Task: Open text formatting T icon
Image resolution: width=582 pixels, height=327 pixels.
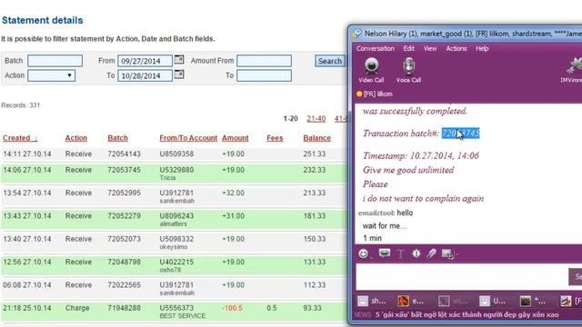Action: [x=400, y=254]
